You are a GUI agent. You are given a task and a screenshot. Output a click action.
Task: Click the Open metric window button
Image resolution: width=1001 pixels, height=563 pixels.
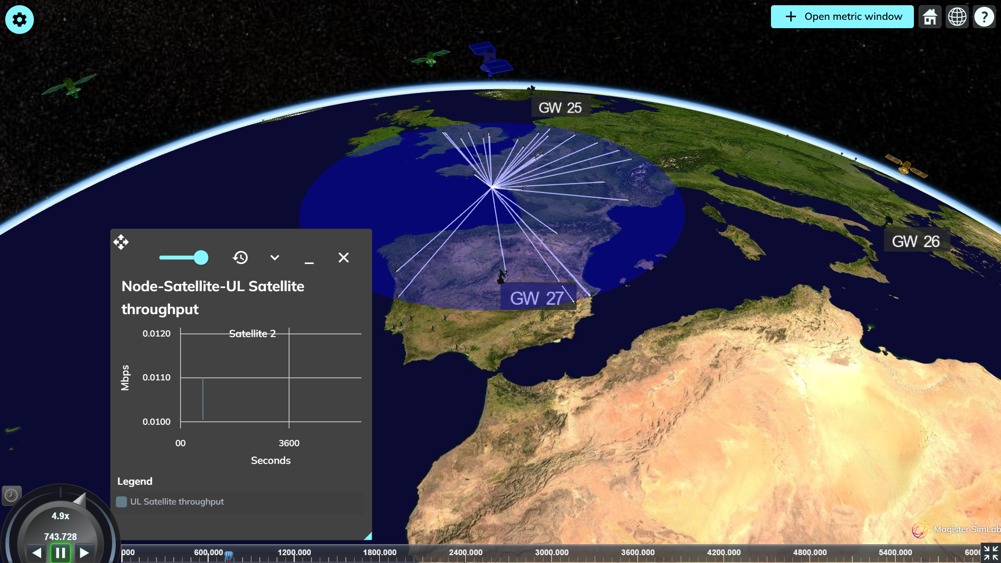(842, 17)
